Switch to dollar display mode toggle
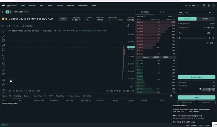Screen dimensions: 217x127 tap(7, 12)
